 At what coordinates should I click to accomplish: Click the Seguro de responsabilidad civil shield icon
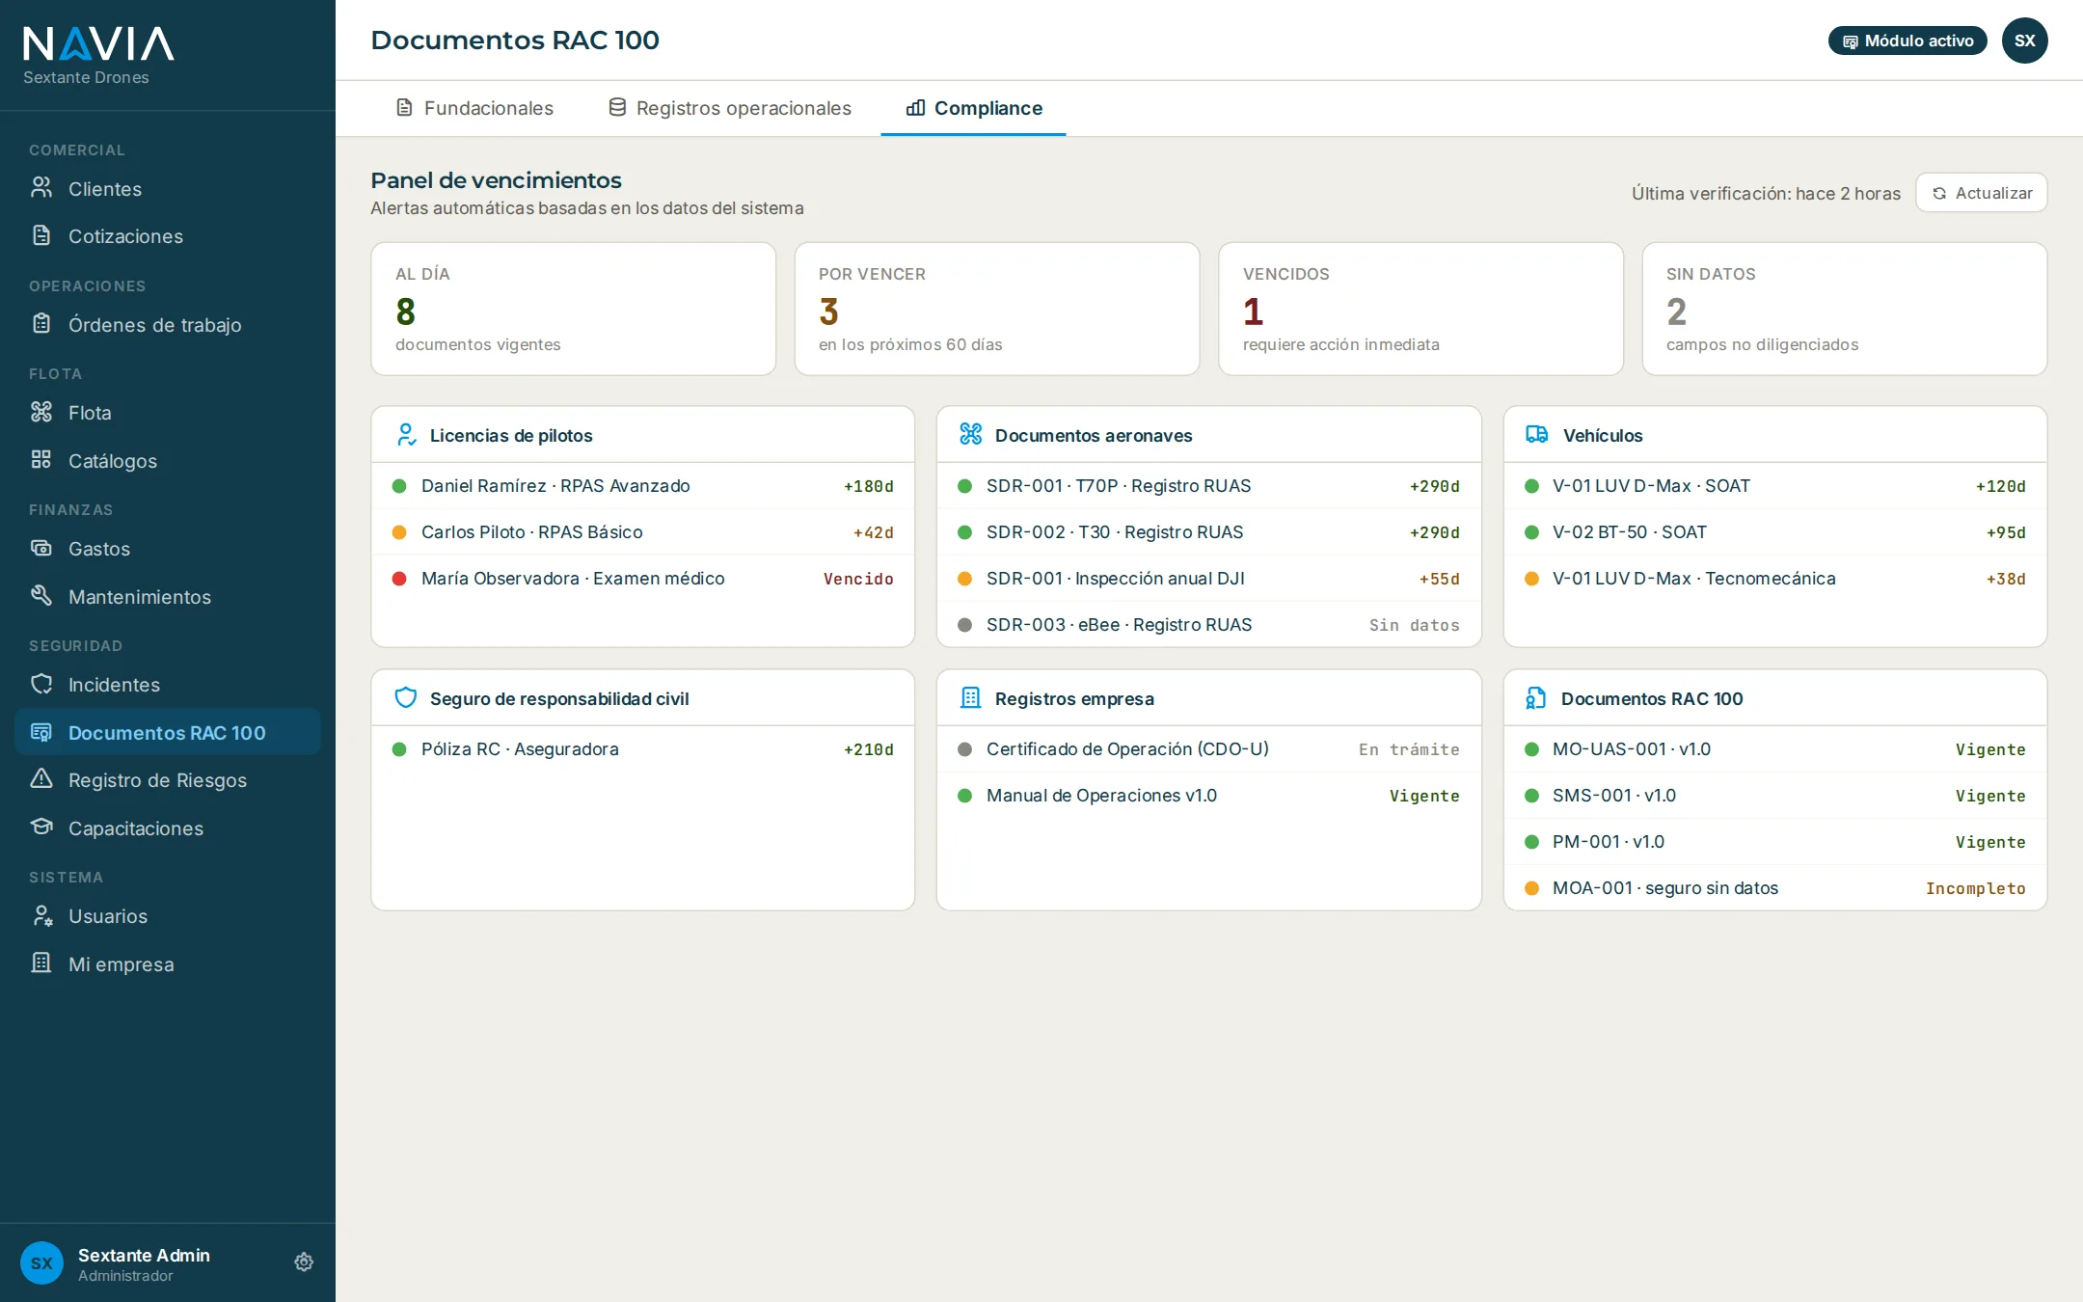tap(406, 698)
